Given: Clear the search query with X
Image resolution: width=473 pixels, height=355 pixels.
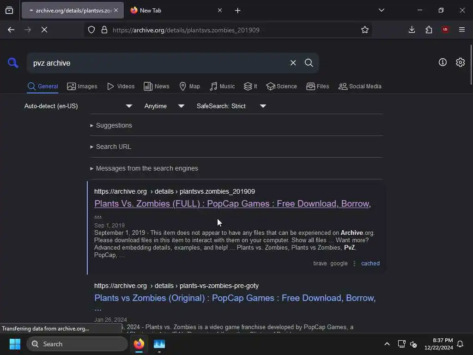Looking at the screenshot, I should point(293,63).
